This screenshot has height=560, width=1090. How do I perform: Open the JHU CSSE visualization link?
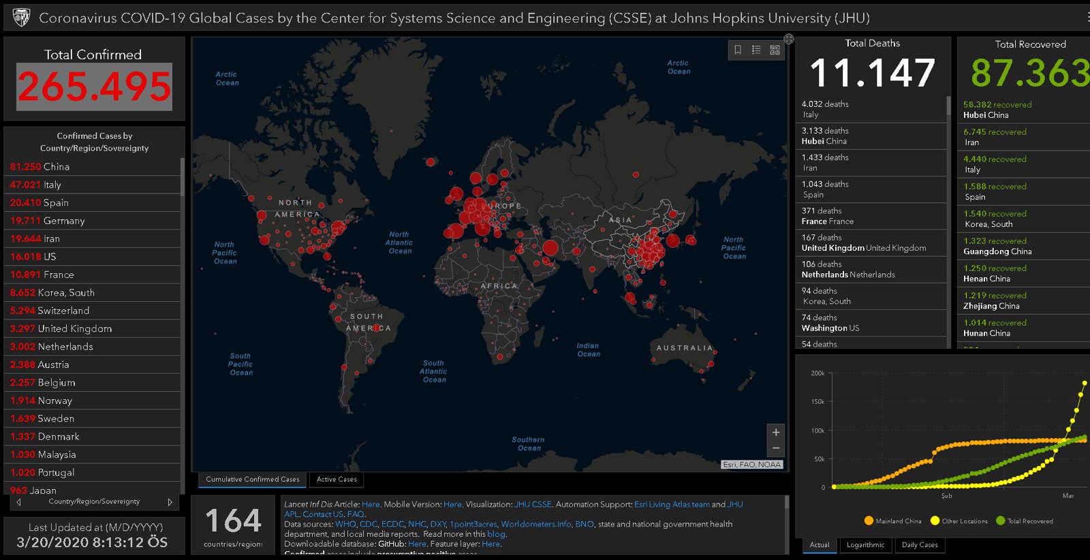(533, 505)
